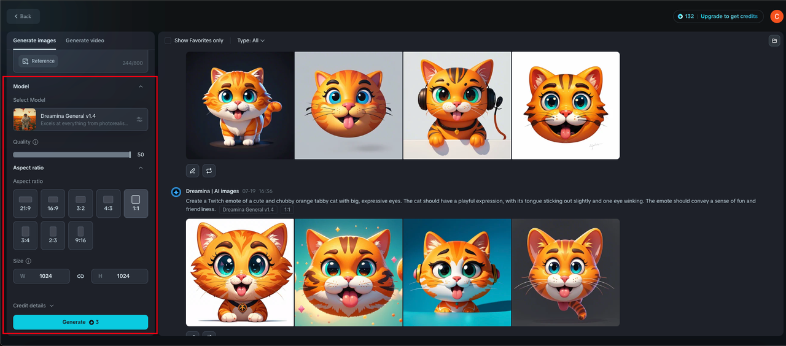786x346 pixels.
Task: Select the 21:9 aspect ratio
Action: point(25,204)
